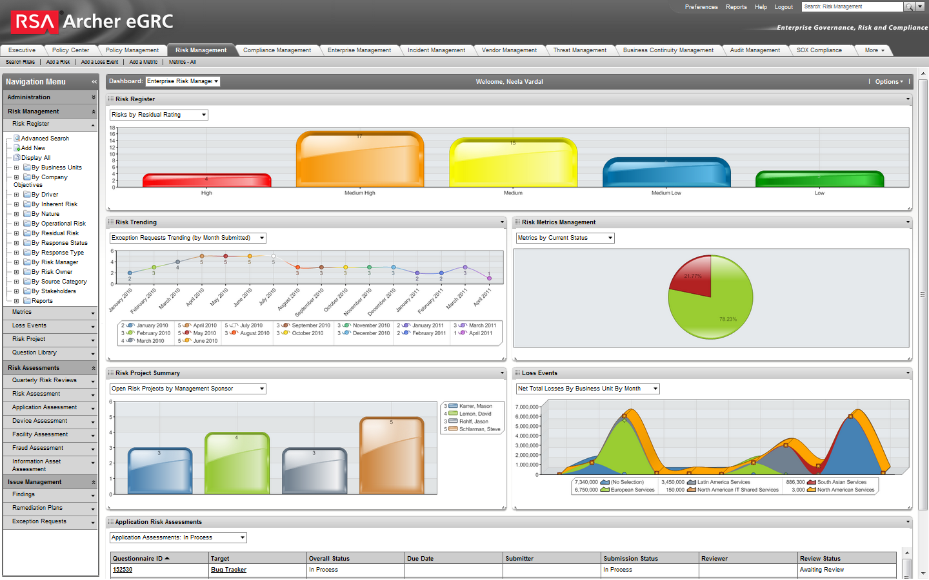This screenshot has width=929, height=580.
Task: Click the European Services legend swatch
Action: click(605, 490)
